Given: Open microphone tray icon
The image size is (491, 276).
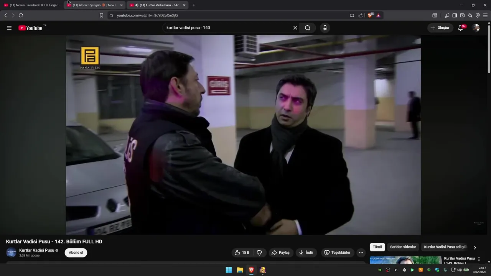Looking at the screenshot, I should tap(445, 270).
